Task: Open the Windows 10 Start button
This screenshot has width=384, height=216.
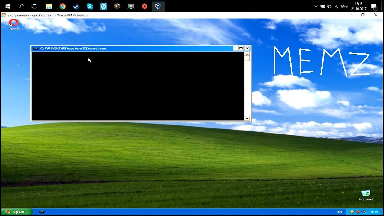Action: (7, 6)
